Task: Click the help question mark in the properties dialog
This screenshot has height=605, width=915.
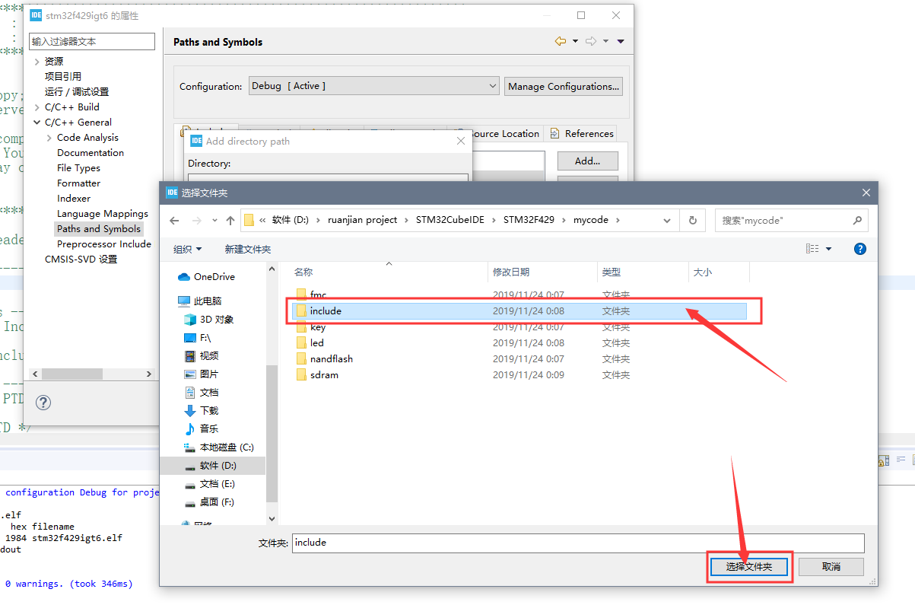Action: pyautogui.click(x=43, y=403)
